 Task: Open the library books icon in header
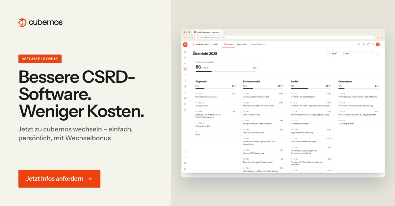coord(359,44)
